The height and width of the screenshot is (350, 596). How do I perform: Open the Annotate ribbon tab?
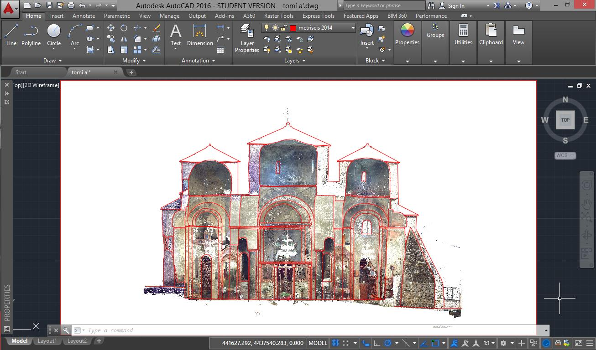pos(84,15)
